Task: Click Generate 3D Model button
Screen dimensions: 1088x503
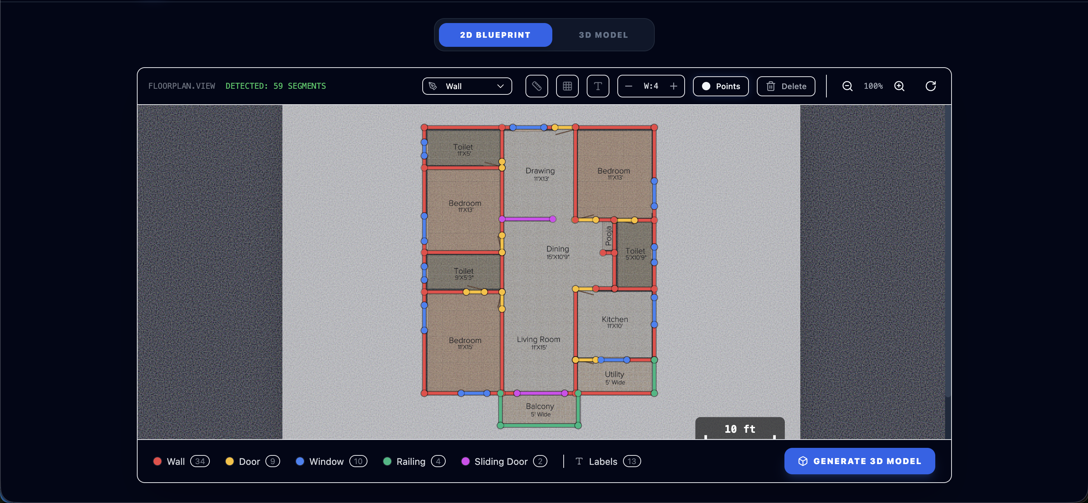Action: pyautogui.click(x=859, y=461)
